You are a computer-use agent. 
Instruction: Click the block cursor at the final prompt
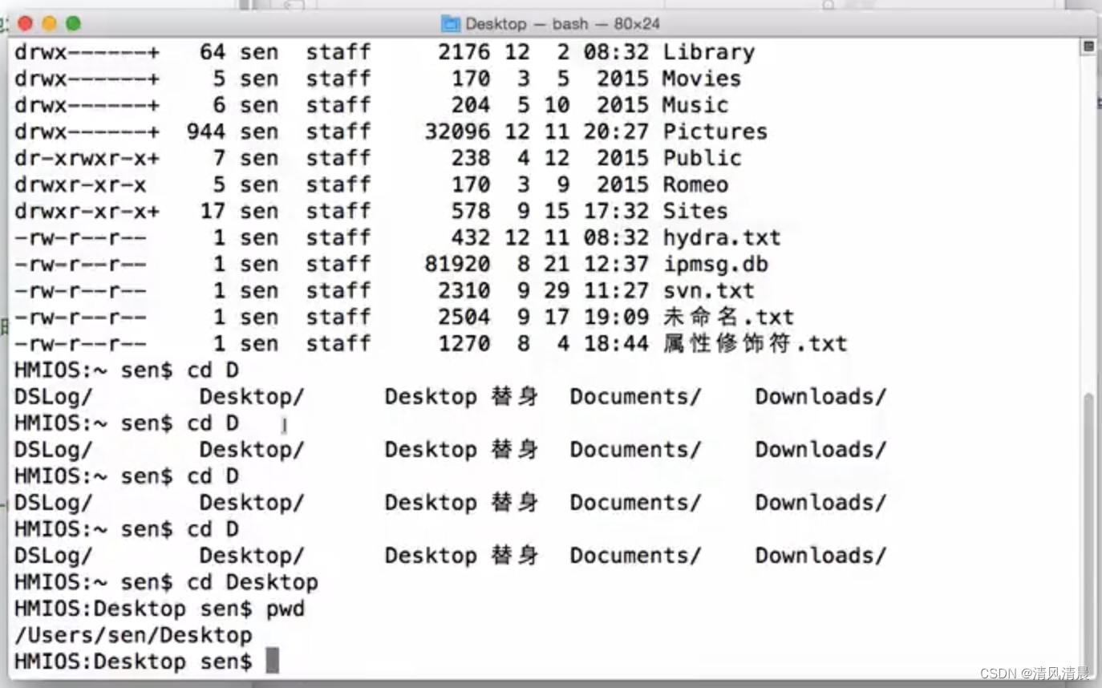273,662
